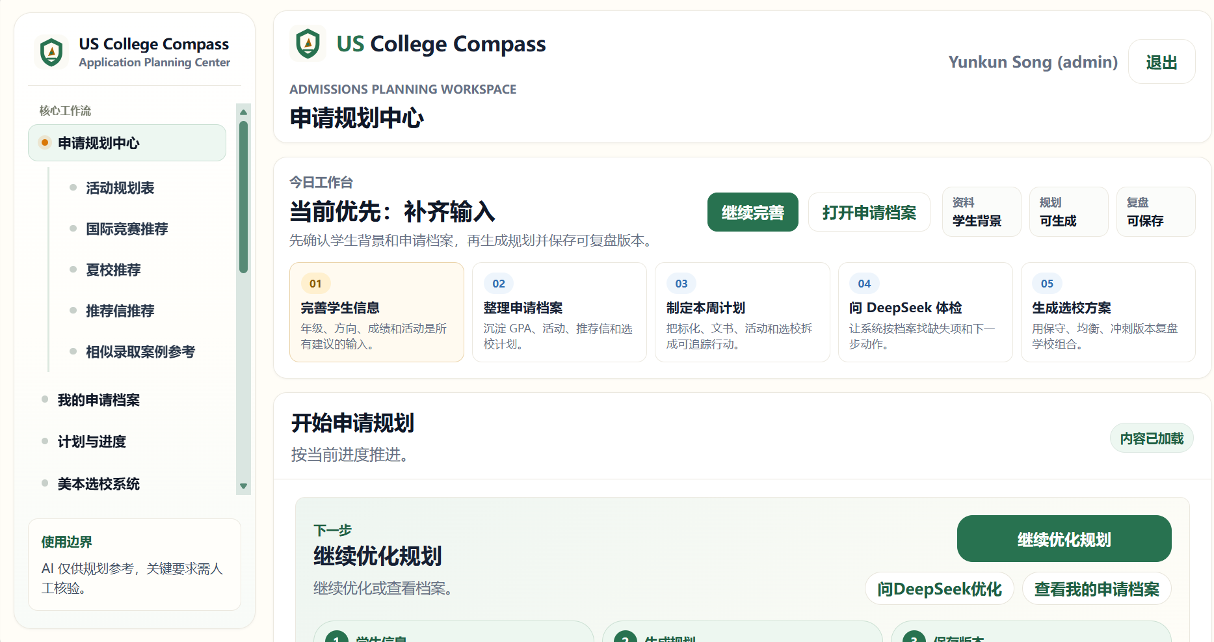Click the Yunkun Song (admin) user name
This screenshot has width=1214, height=642.
(x=1033, y=62)
